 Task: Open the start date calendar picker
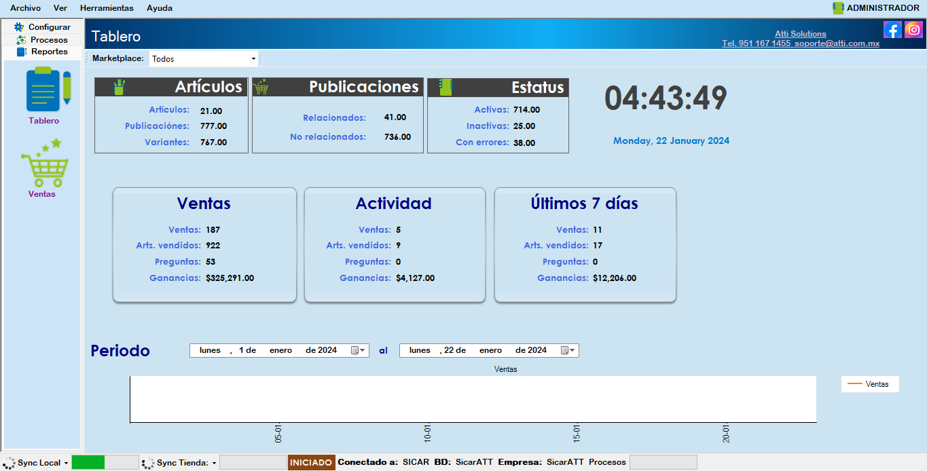click(358, 351)
